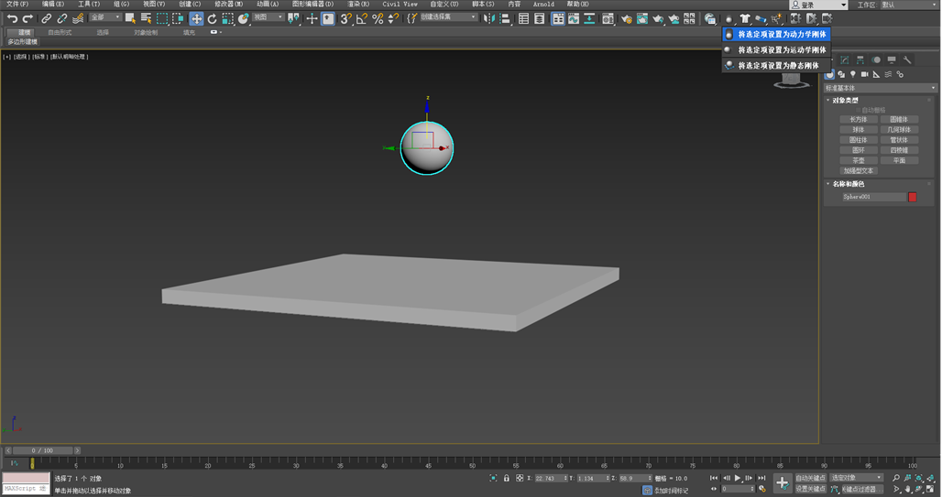Toggle the selection lock padlock icon
The image size is (942, 497).
(x=507, y=478)
